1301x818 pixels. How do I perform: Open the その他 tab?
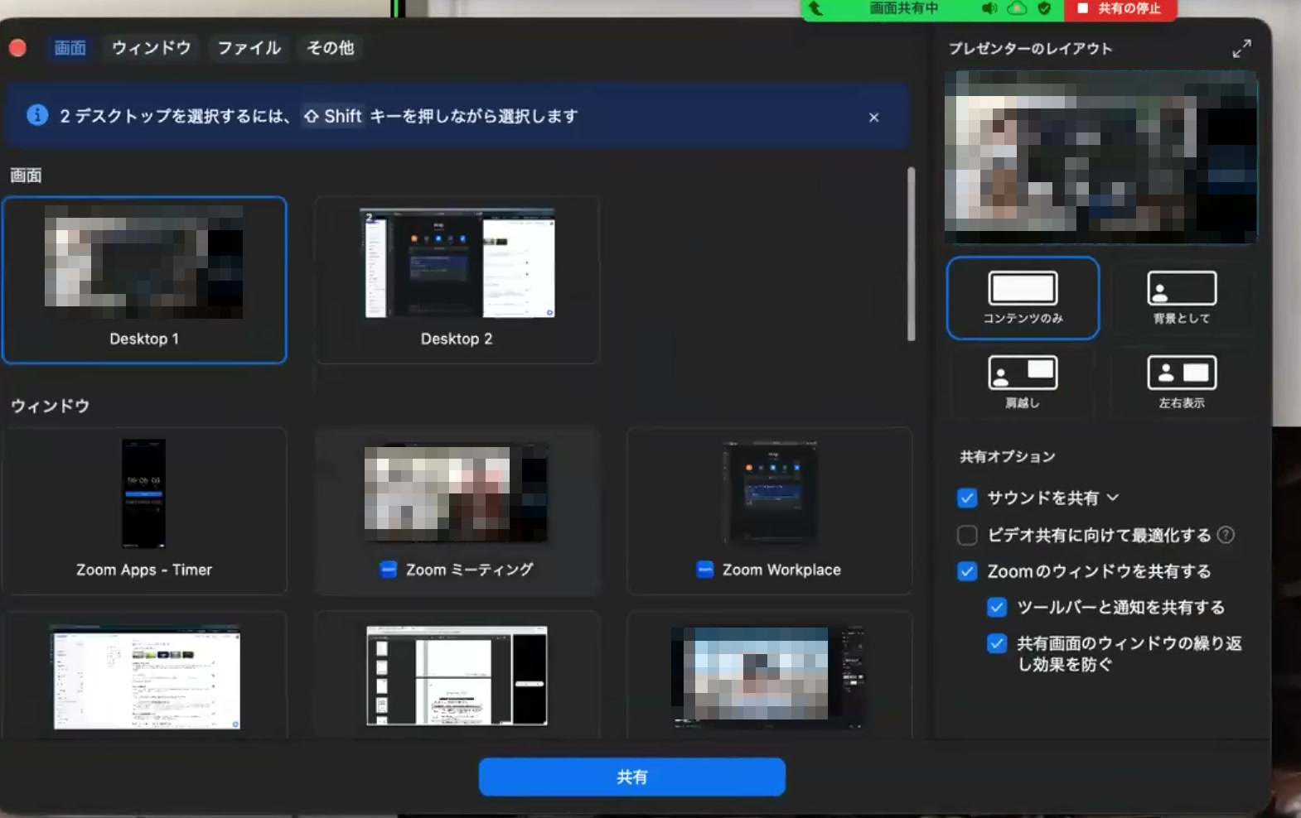(x=330, y=48)
